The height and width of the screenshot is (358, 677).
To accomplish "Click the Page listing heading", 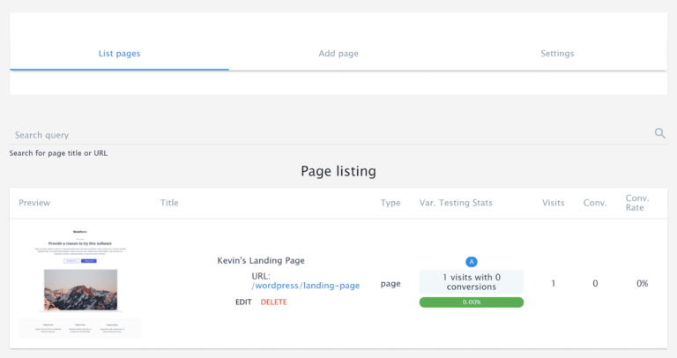I will click(338, 171).
